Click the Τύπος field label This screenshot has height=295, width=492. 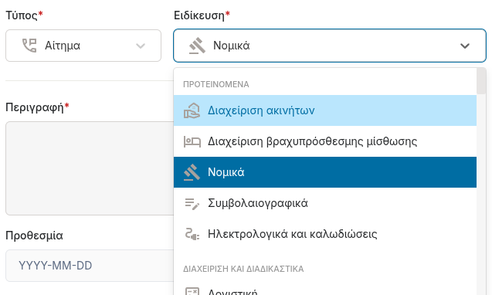[24, 15]
